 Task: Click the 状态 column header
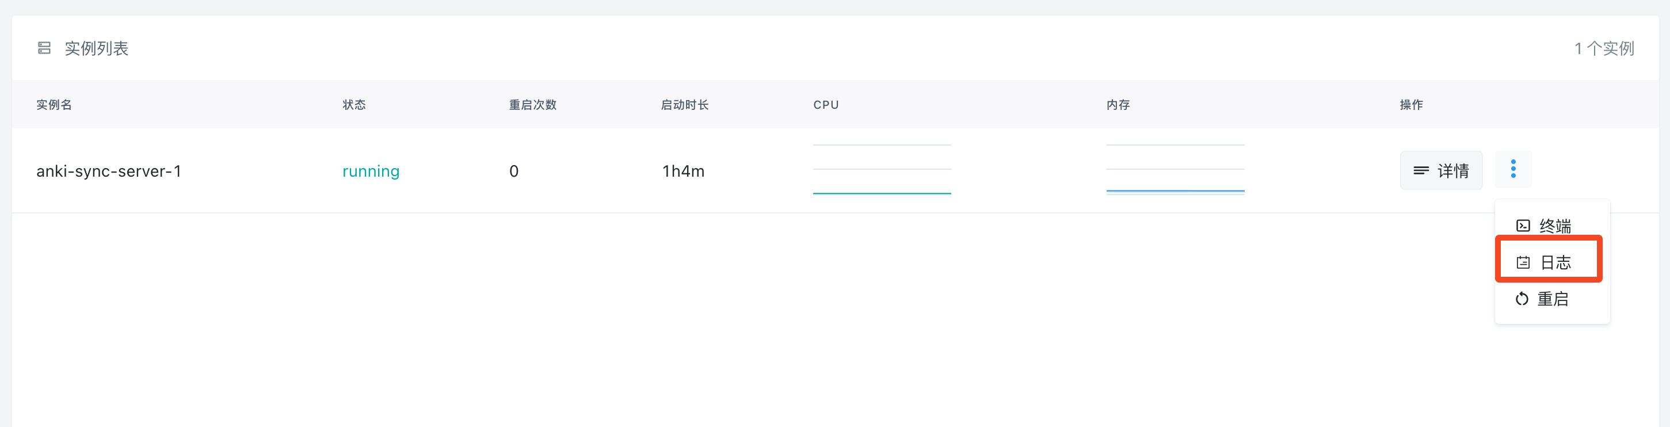(354, 105)
